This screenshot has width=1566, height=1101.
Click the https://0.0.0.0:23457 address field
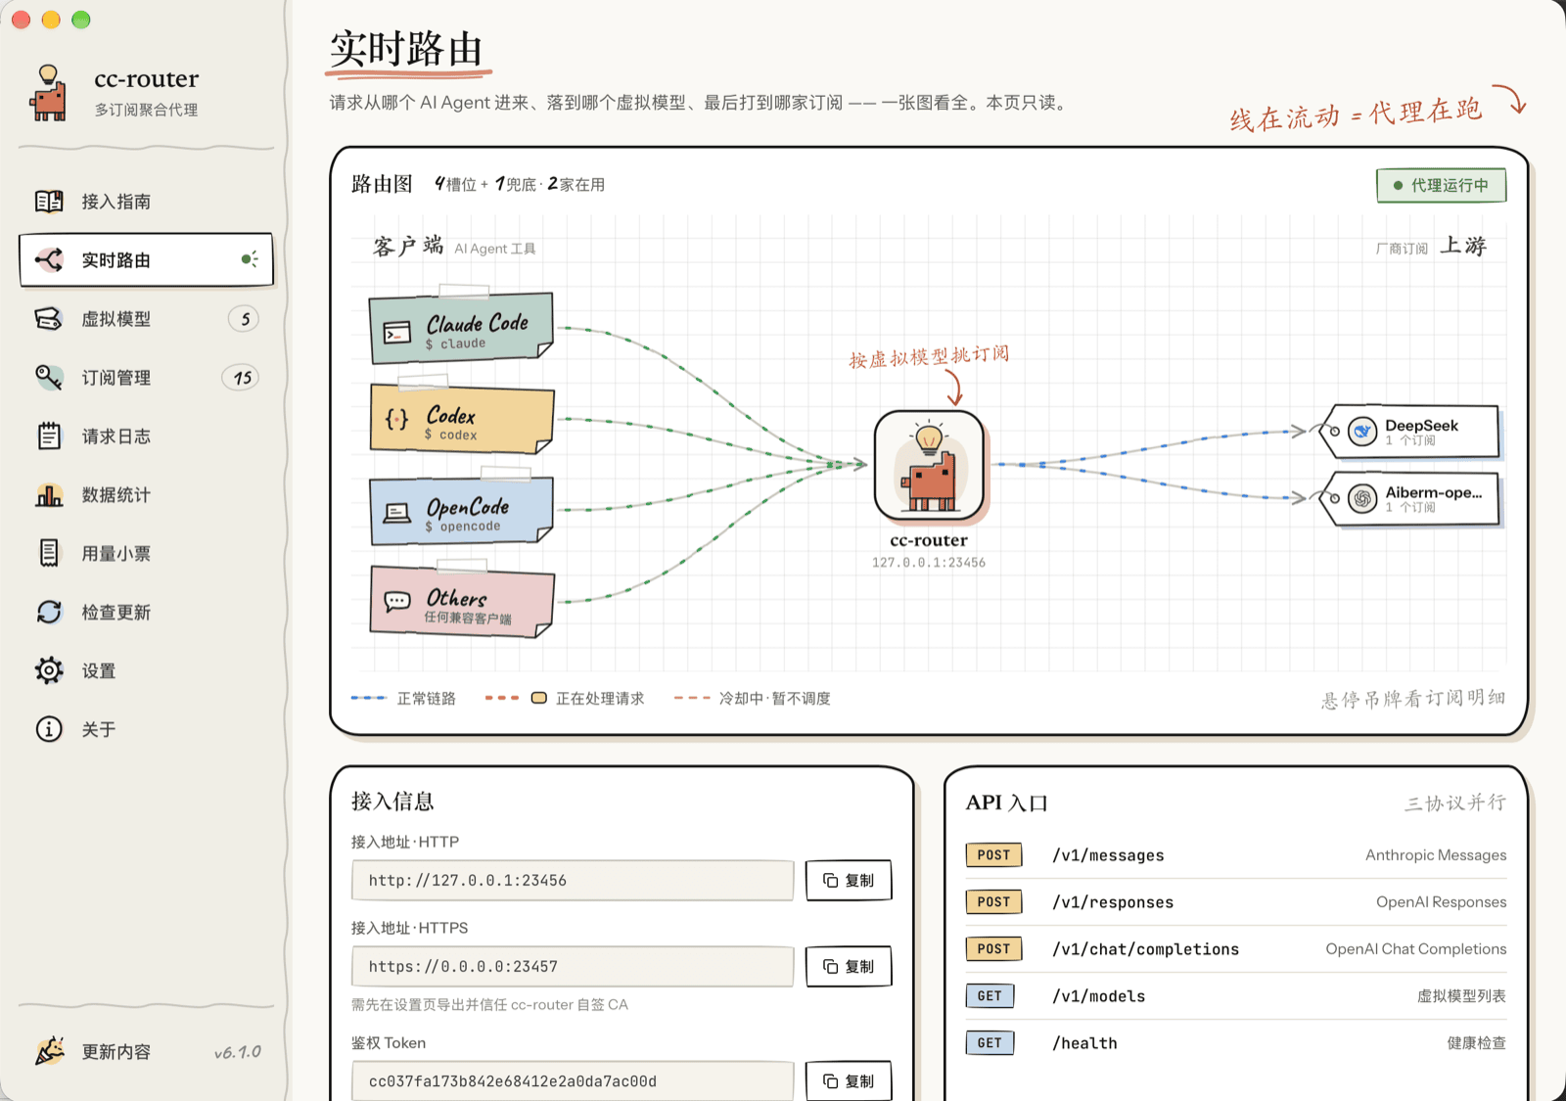point(573,967)
